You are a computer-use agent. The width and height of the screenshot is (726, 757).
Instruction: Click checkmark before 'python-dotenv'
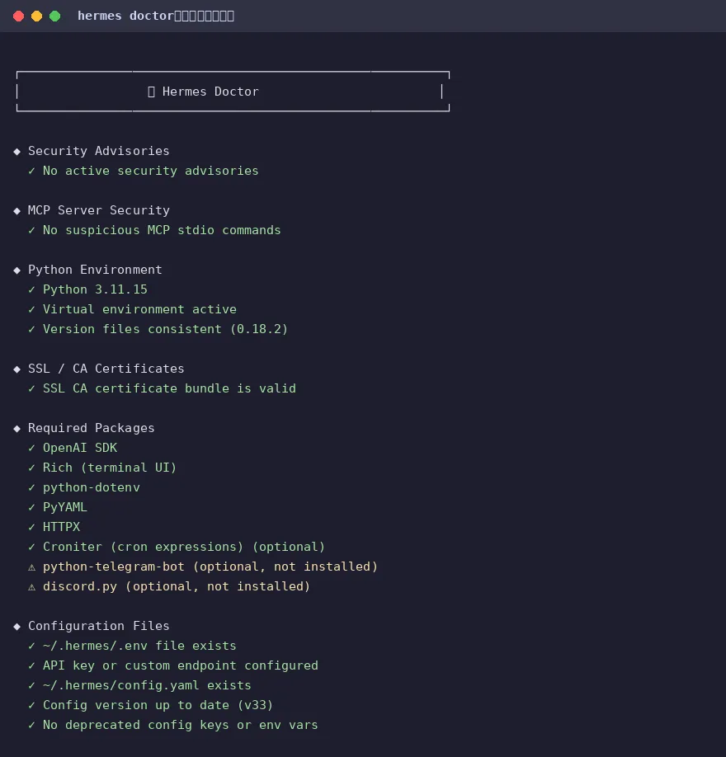click(31, 487)
